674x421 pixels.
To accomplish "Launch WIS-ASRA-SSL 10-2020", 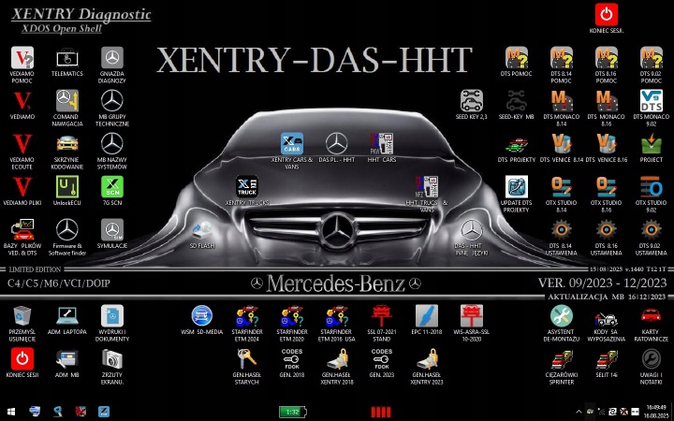I will pos(472,316).
